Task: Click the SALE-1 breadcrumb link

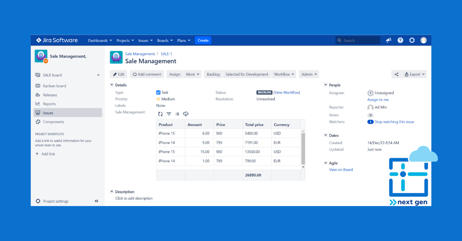Action: 166,54
